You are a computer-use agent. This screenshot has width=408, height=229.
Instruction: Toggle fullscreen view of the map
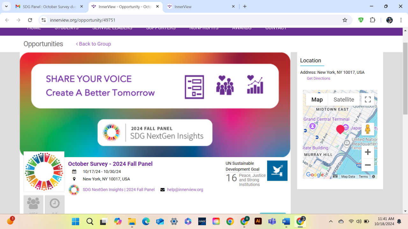point(368,100)
